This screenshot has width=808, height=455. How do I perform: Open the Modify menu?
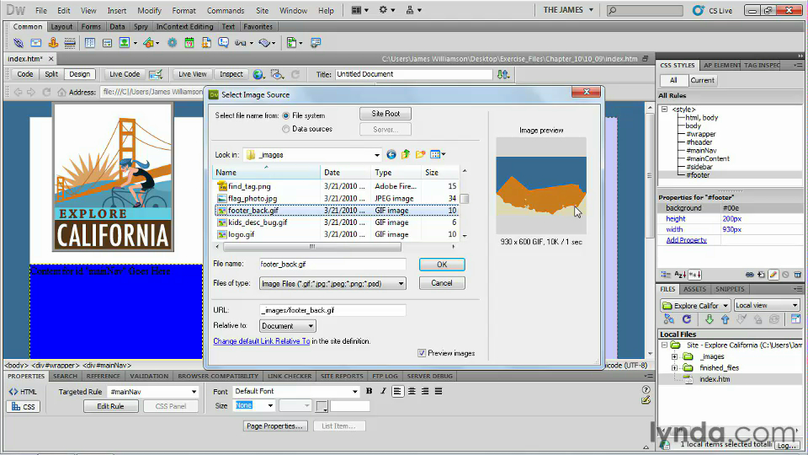150,10
